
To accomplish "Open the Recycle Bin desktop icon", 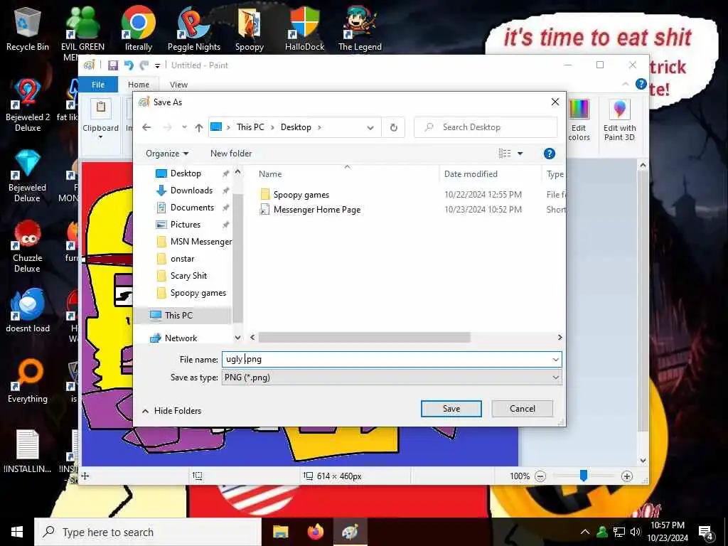I will point(28,28).
